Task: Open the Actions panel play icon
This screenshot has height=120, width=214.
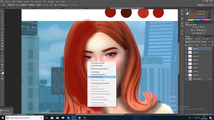Action: coord(182,14)
